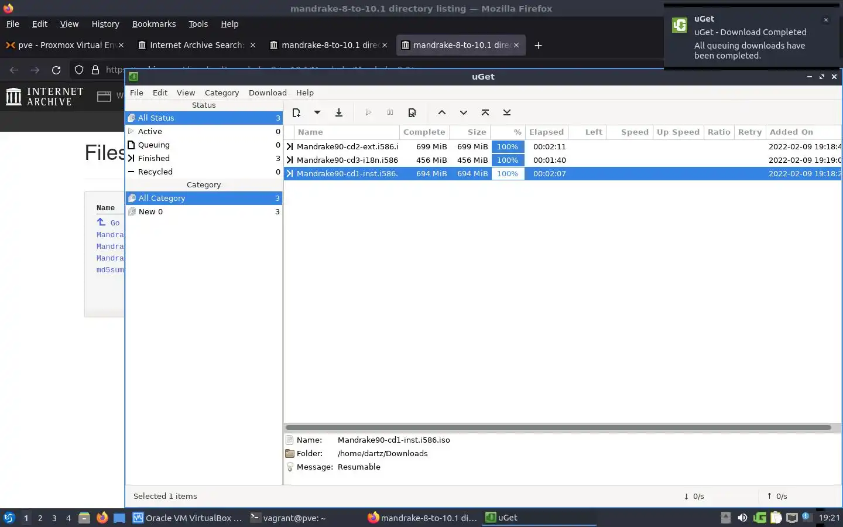Image resolution: width=843 pixels, height=527 pixels.
Task: Create a new download in uGet toolbar
Action: [x=296, y=112]
